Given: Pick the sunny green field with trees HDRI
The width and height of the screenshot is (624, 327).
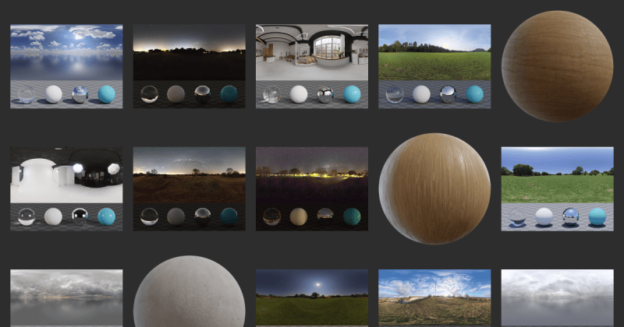Looking at the screenshot, I should (x=557, y=188).
